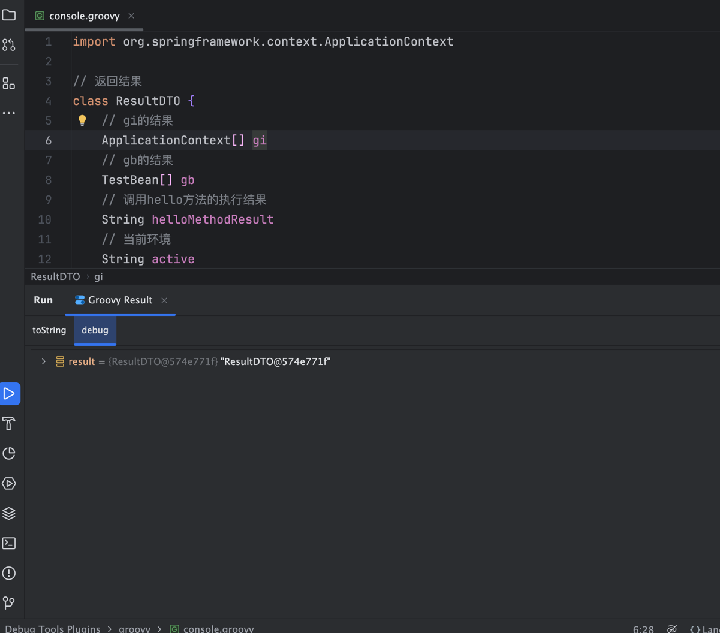Open the Structure tool window icon
Viewport: 720px width, 633px height.
click(x=9, y=83)
